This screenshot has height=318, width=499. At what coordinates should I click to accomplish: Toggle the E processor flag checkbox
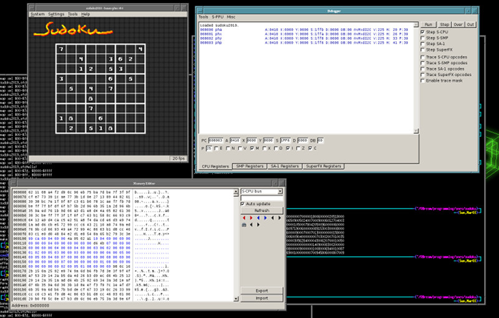pyautogui.click(x=216, y=148)
